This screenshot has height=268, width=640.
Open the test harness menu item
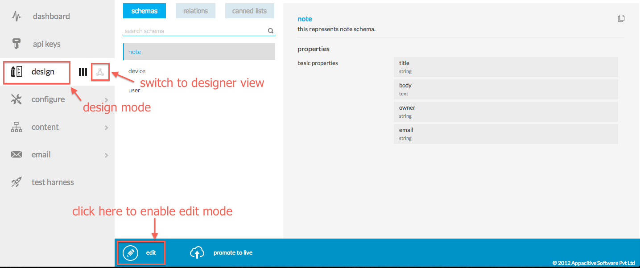[53, 182]
